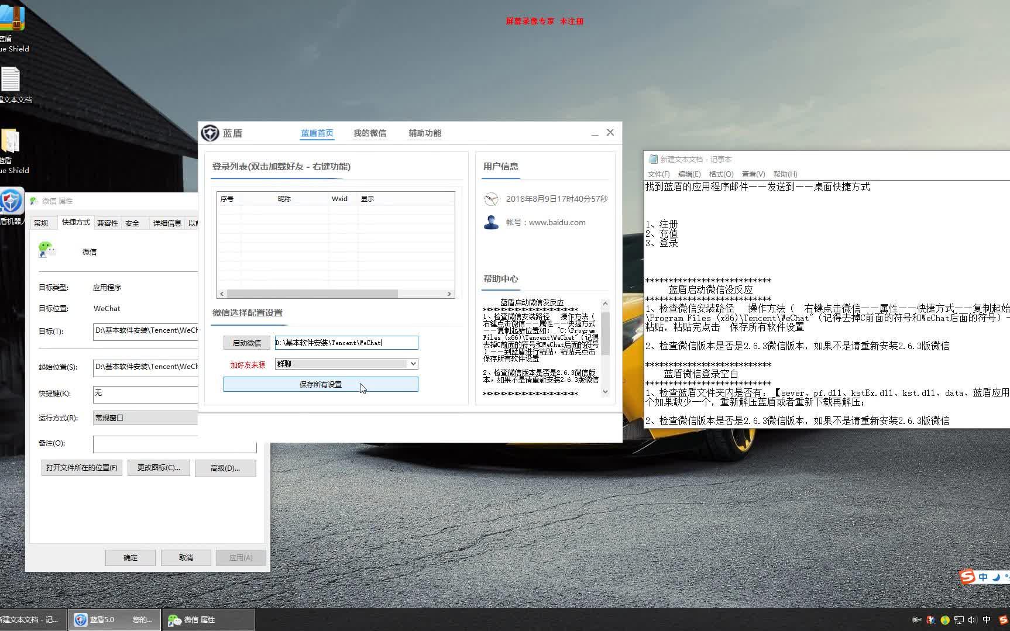The image size is (1010, 631).
Task: Click 打开文件所在的位置(F) button
Action: pos(82,468)
